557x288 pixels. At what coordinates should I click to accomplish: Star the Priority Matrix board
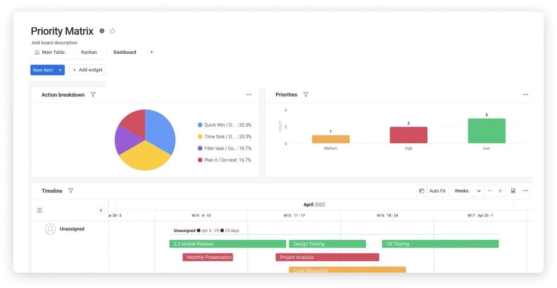point(112,31)
